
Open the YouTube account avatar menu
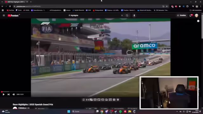click(197, 16)
